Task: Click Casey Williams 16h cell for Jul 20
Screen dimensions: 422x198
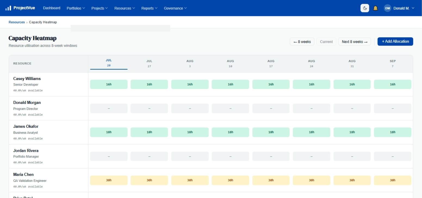Action: click(x=109, y=84)
